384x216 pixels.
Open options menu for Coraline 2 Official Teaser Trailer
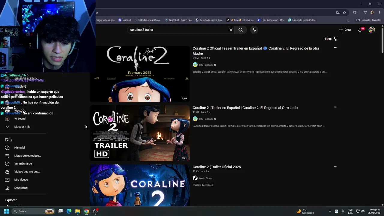point(335,48)
